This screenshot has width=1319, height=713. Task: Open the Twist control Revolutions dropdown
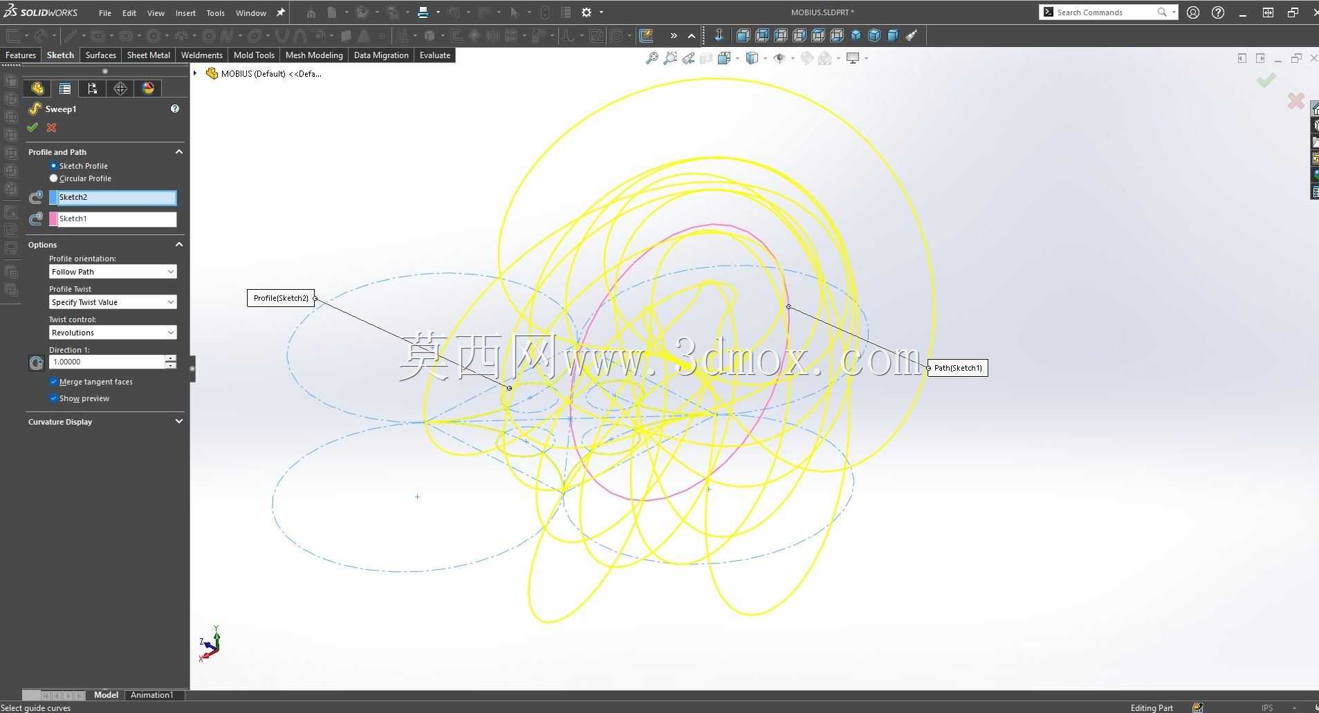point(113,333)
